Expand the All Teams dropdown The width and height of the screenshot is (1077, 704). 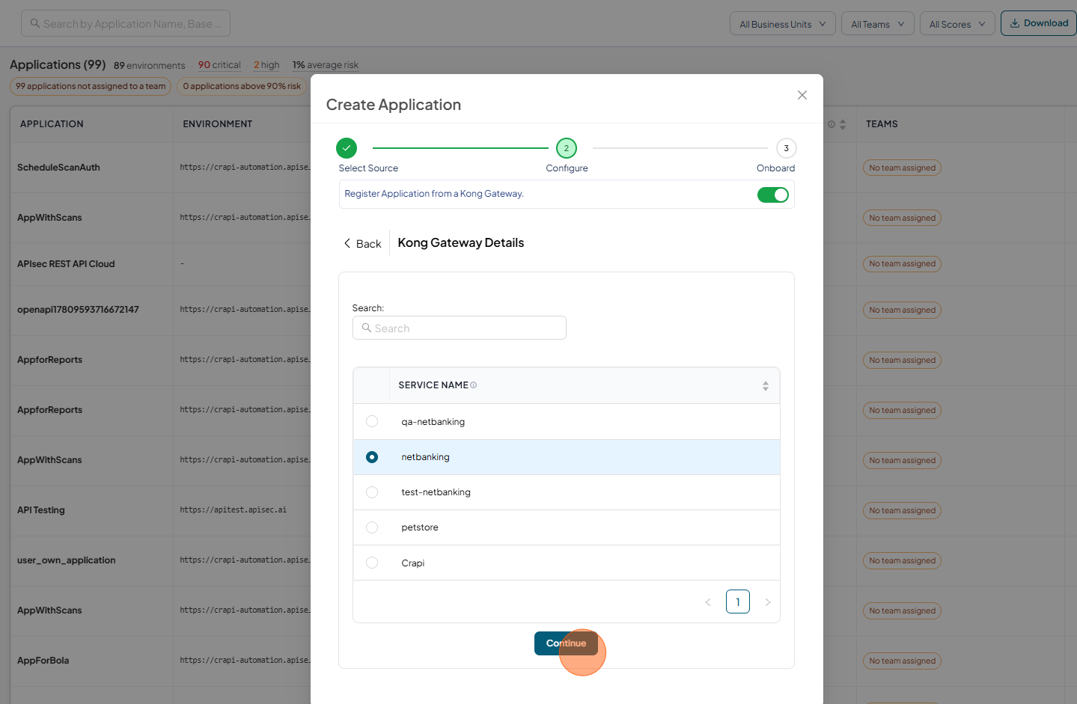pos(877,24)
